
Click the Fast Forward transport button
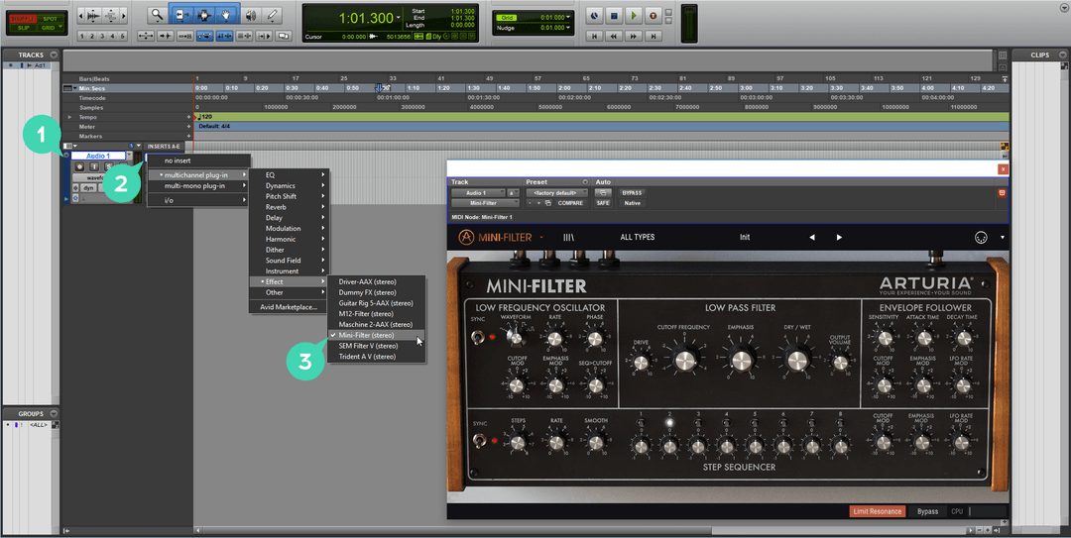tap(634, 36)
